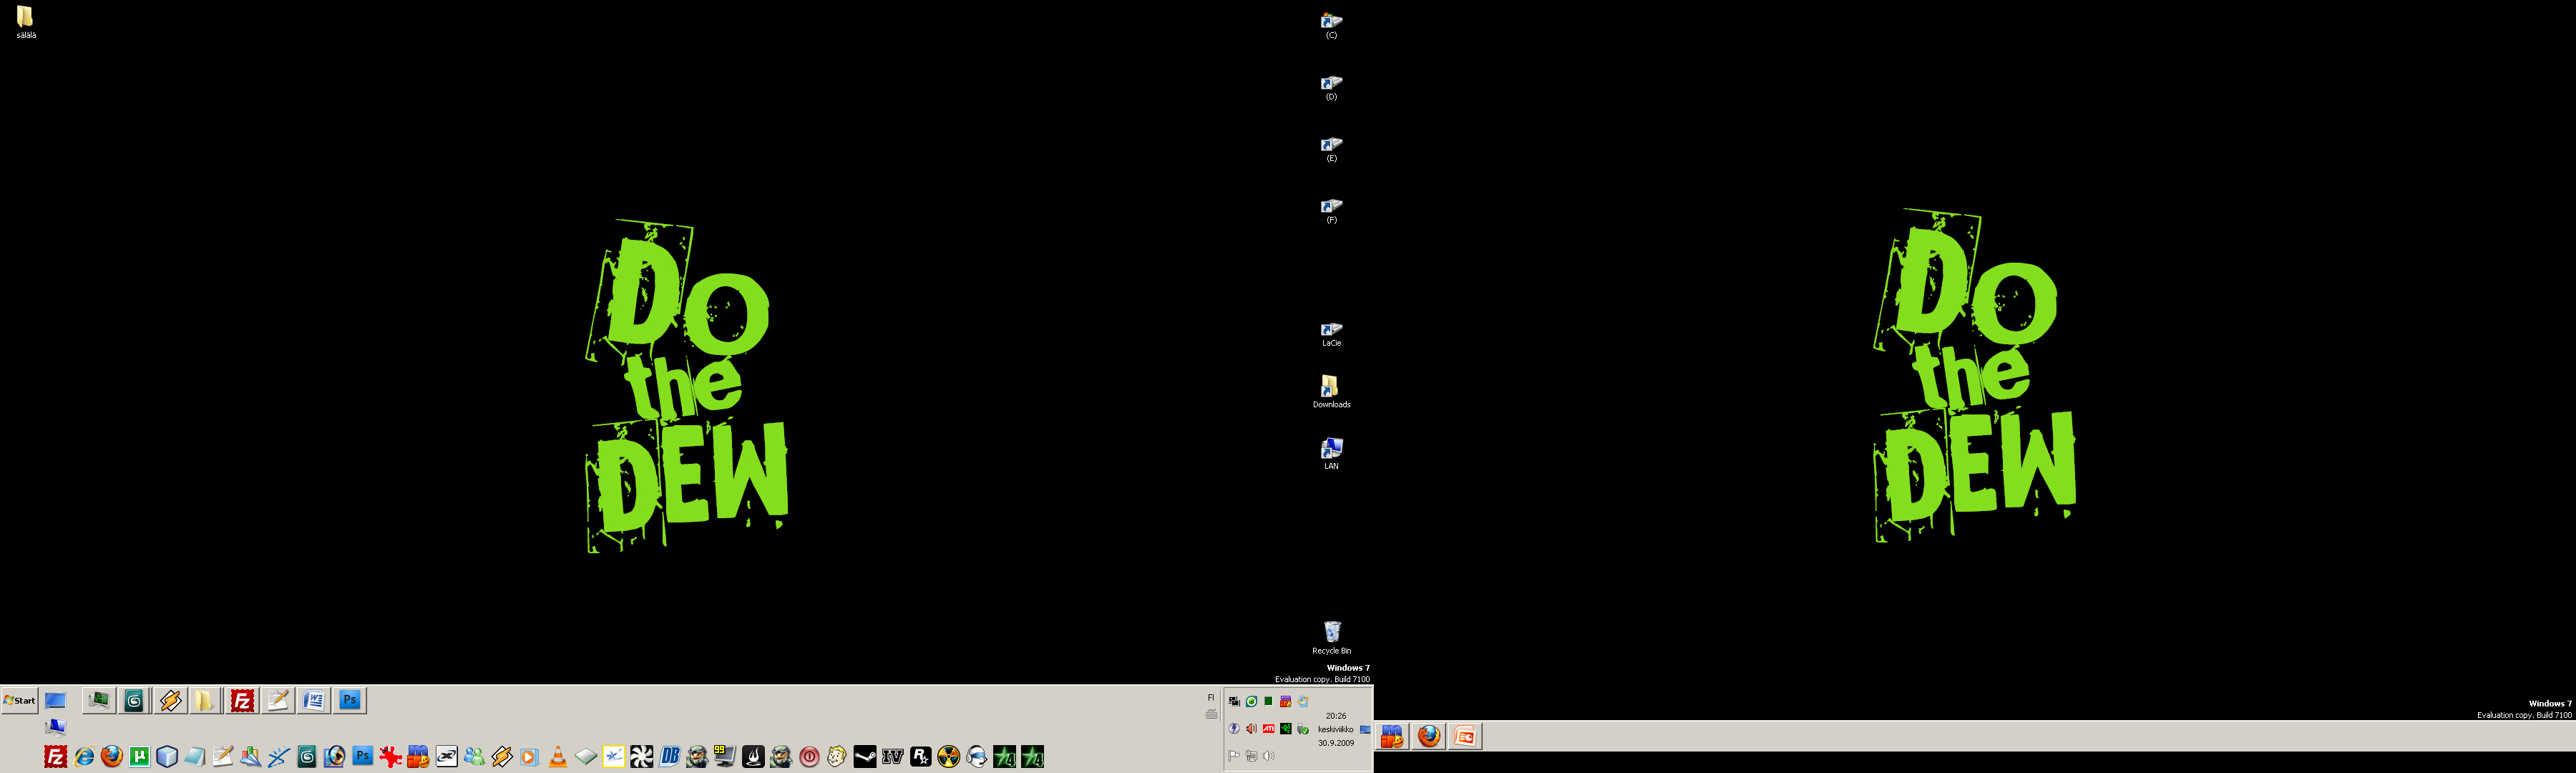Open the ATI tray icon
The width and height of the screenshot is (2576, 773).
click(x=1269, y=729)
